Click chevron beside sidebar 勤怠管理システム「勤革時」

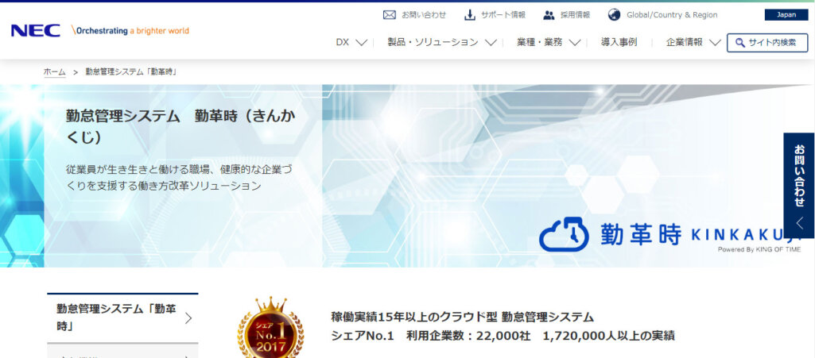point(188,318)
